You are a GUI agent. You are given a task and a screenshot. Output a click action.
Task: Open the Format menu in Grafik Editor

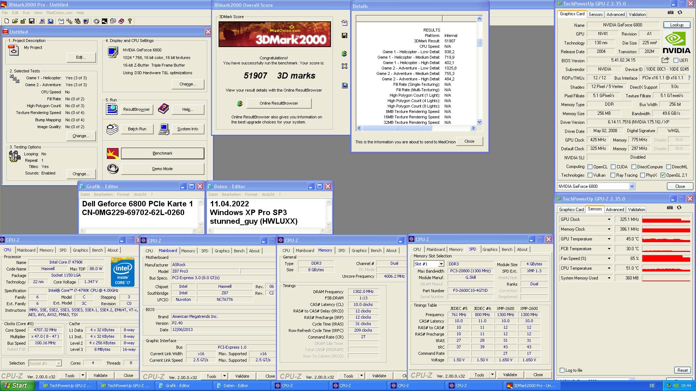(123, 194)
